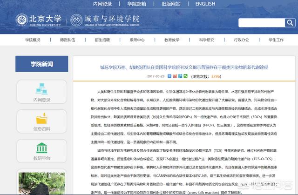Click the blue circular share icon
The image size is (298, 195).
point(180,76)
